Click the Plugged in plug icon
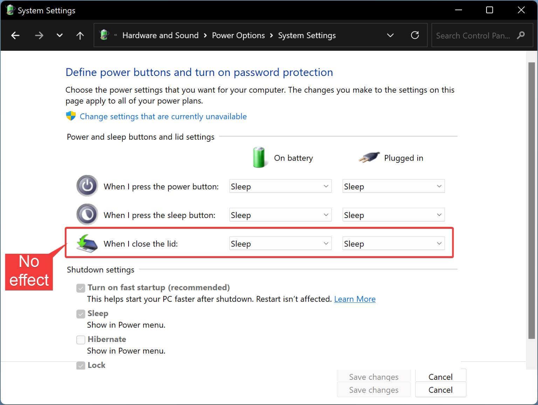Screen dimensions: 538x405 [369, 158]
